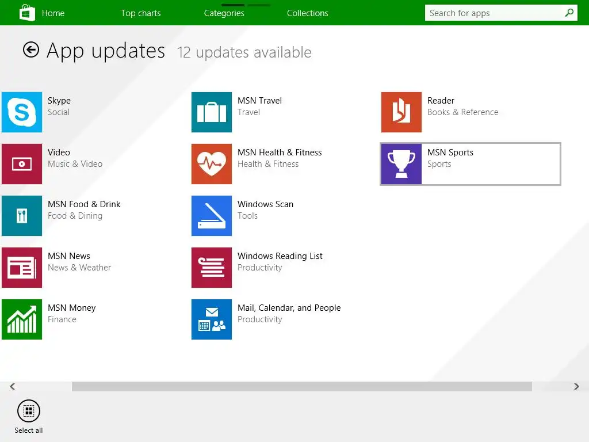Click the Windows Scan title

point(265,204)
